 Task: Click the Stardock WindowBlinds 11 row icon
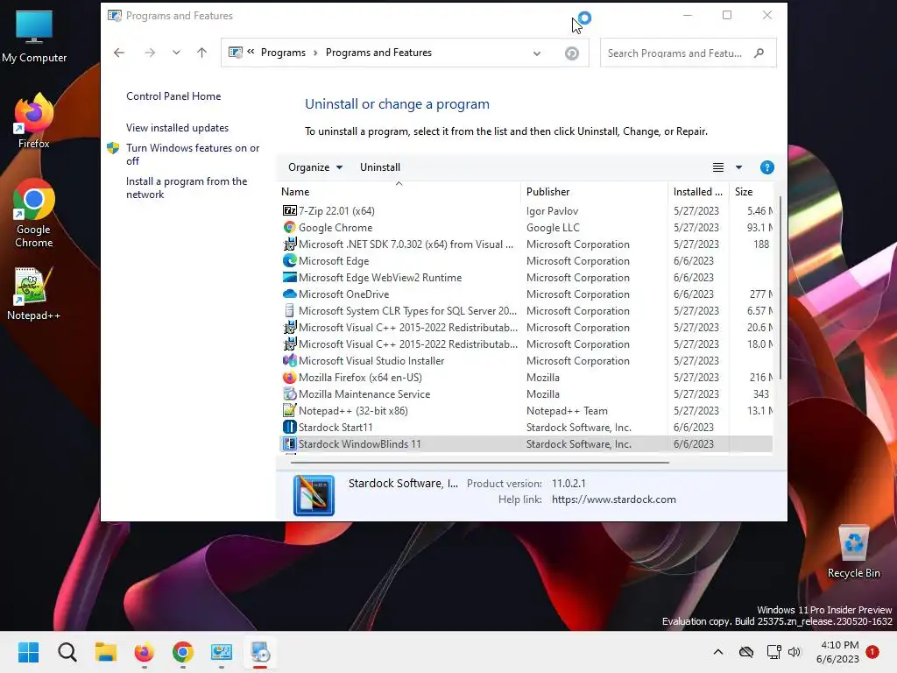coord(289,443)
